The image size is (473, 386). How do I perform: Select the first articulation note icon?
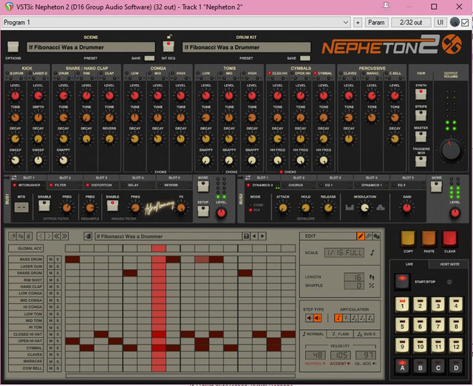coord(338,318)
